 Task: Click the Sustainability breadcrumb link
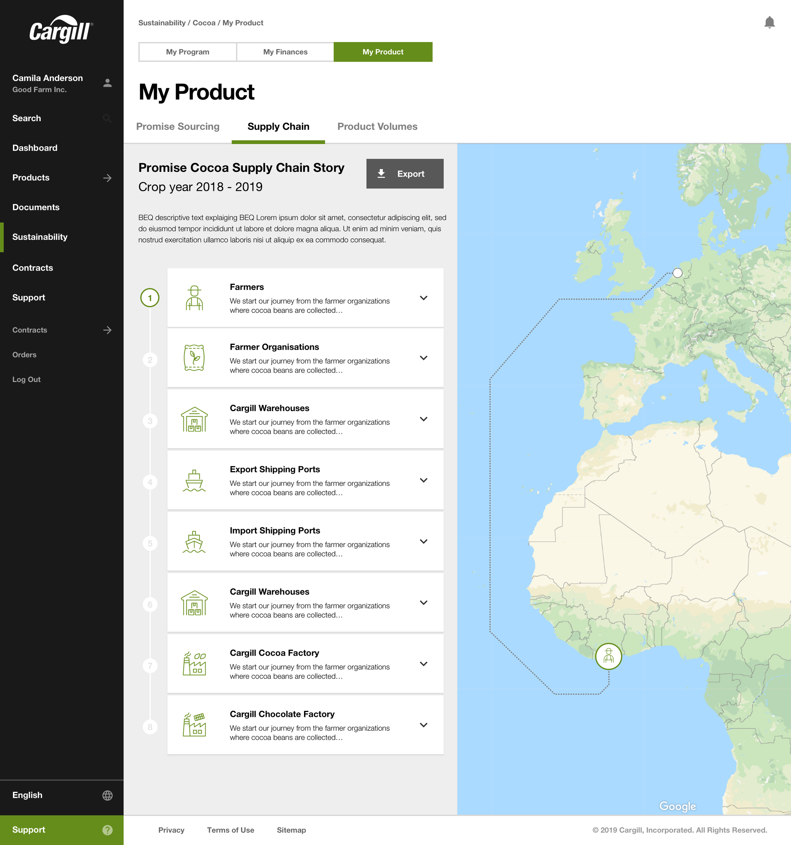click(x=162, y=23)
